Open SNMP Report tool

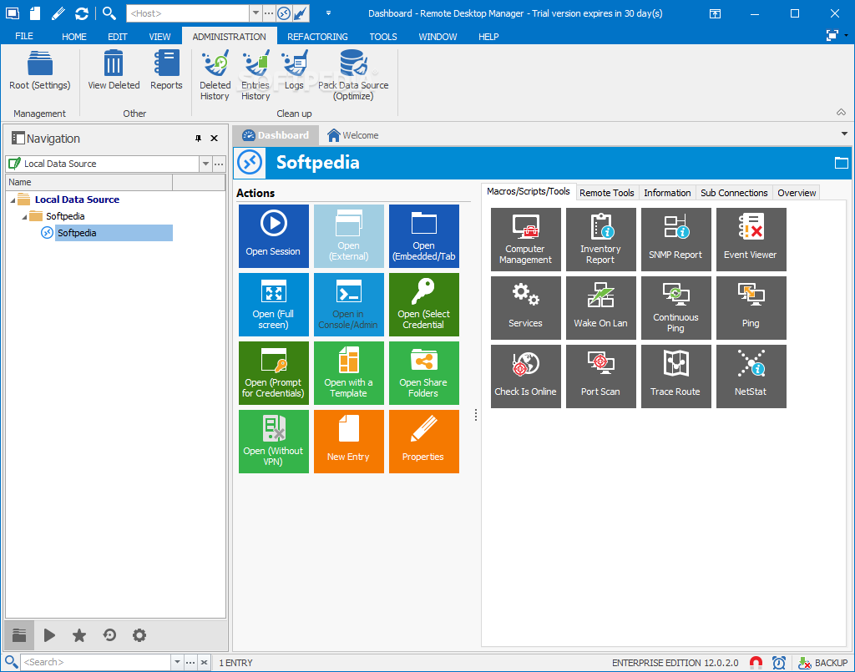[676, 240]
